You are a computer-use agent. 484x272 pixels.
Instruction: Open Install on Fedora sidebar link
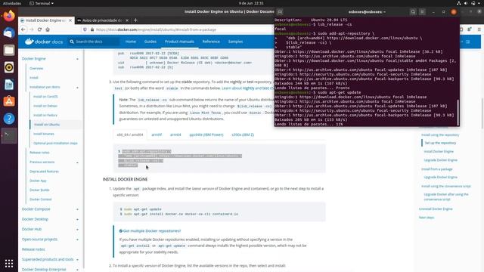tap(45, 116)
